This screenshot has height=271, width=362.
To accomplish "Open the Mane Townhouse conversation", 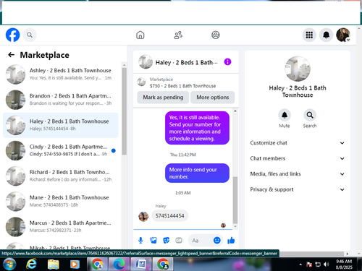I will coord(61,202).
